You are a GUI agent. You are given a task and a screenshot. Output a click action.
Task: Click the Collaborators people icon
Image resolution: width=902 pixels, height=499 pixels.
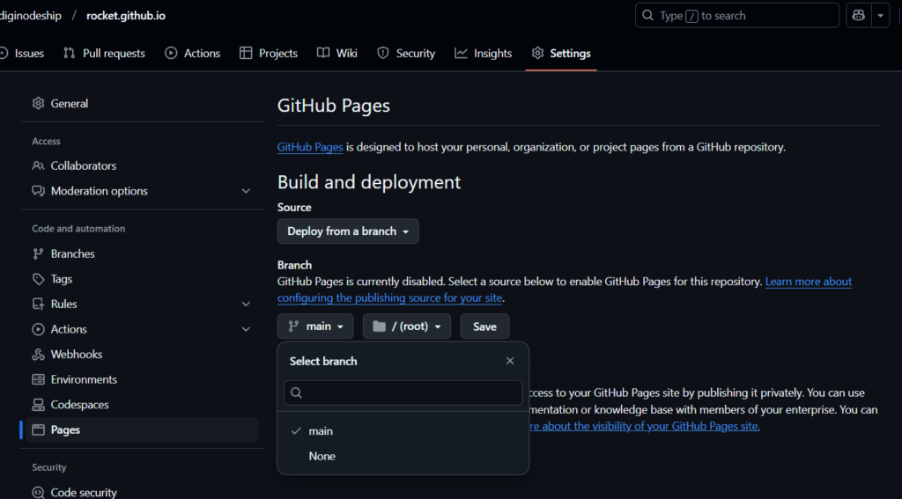(x=38, y=165)
